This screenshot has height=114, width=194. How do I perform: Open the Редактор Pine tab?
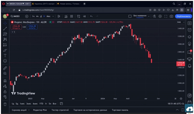(x=40, y=110)
